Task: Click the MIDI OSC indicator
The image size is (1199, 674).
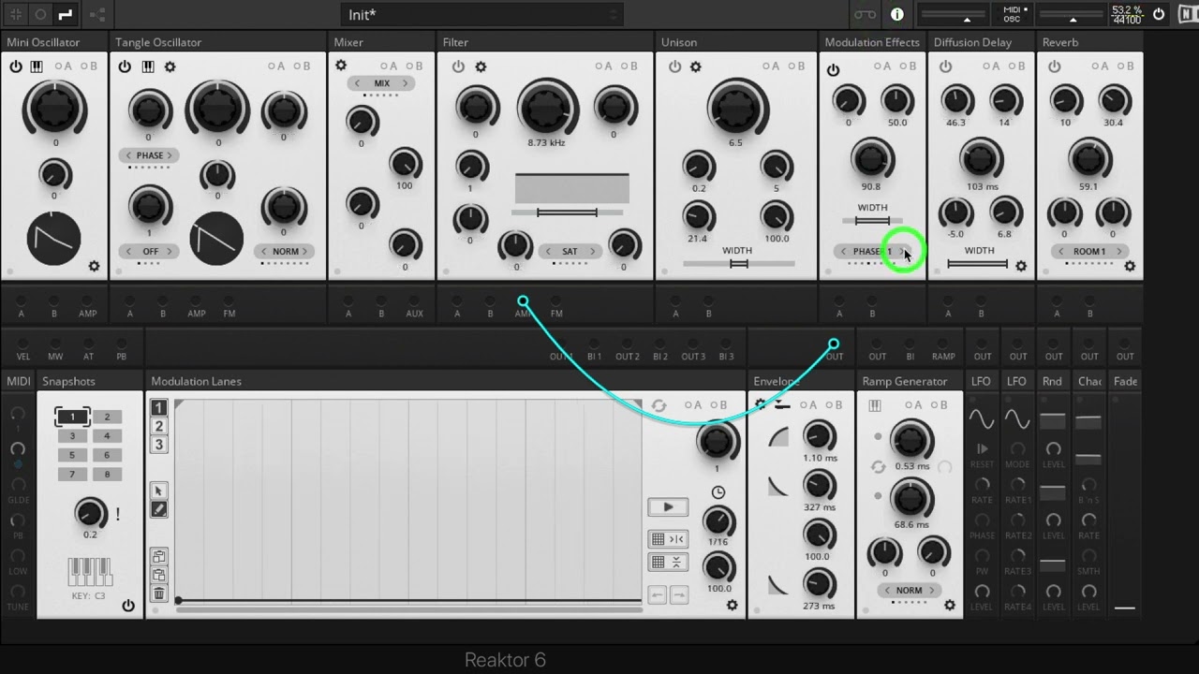Action: tap(1013, 14)
